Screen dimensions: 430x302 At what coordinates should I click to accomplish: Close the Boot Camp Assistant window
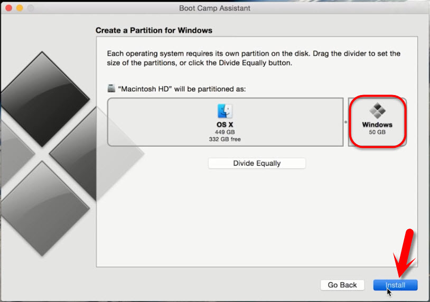(x=9, y=8)
